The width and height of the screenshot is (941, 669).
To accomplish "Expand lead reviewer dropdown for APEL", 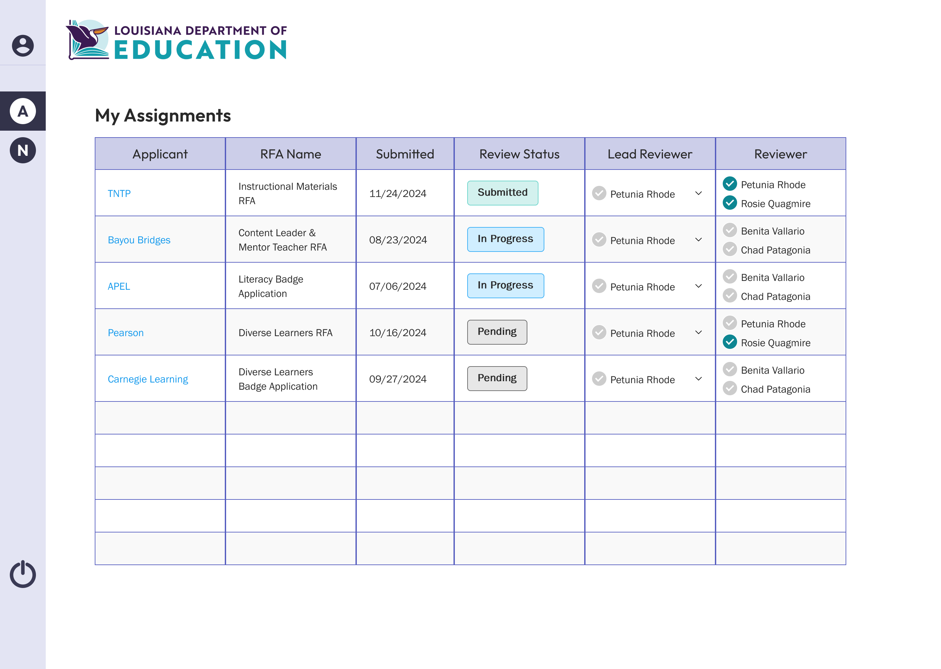I will pyautogui.click(x=698, y=286).
